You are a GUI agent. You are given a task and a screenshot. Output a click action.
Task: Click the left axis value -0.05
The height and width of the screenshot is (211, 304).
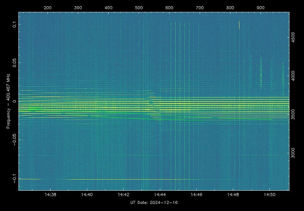[x=15, y=140]
